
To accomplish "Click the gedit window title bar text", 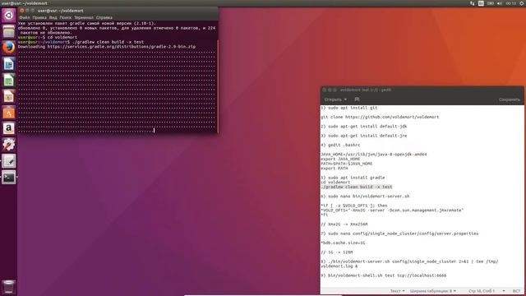I will pyautogui.click(x=366, y=90).
